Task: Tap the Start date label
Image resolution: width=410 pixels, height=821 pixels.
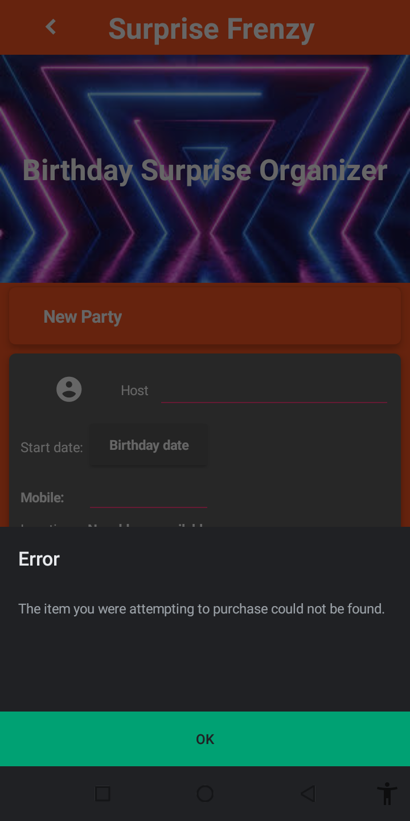Action: click(x=52, y=448)
